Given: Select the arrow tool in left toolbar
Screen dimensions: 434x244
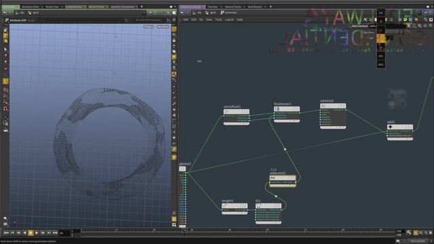Looking at the screenshot, I should tap(5, 49).
